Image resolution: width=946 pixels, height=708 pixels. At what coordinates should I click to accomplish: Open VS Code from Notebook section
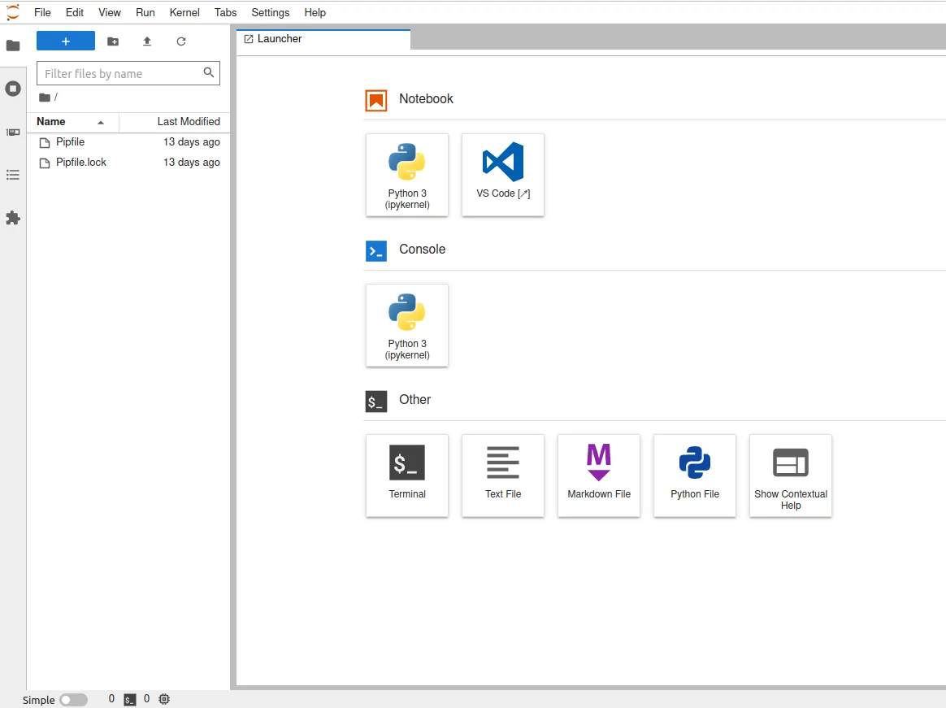[503, 175]
